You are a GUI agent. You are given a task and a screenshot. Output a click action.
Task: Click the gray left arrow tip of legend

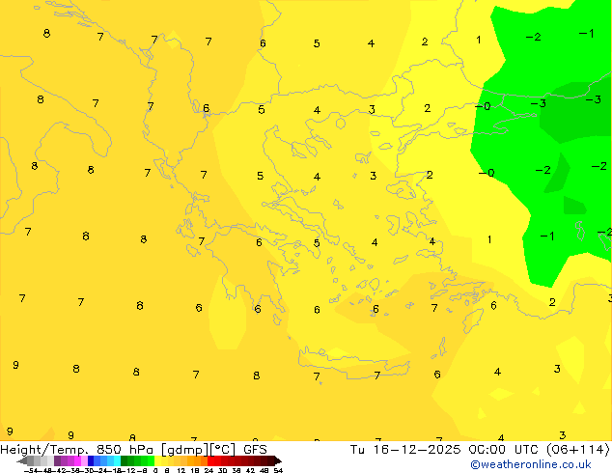22,460
